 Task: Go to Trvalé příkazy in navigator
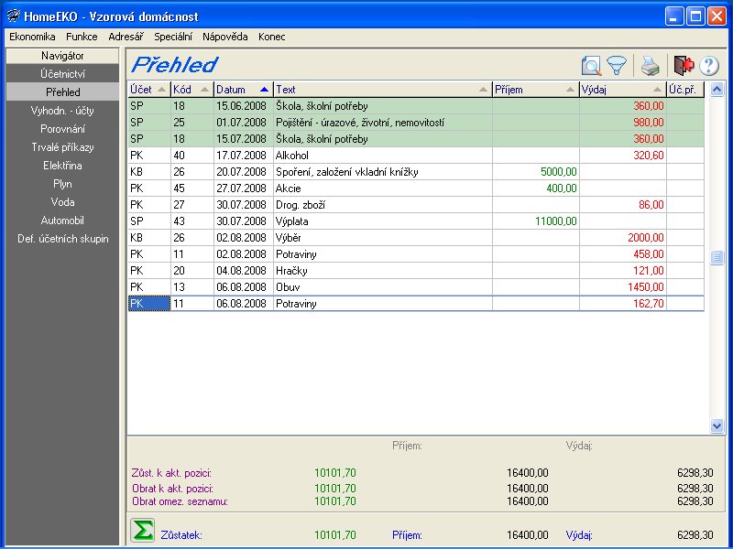[x=62, y=147]
